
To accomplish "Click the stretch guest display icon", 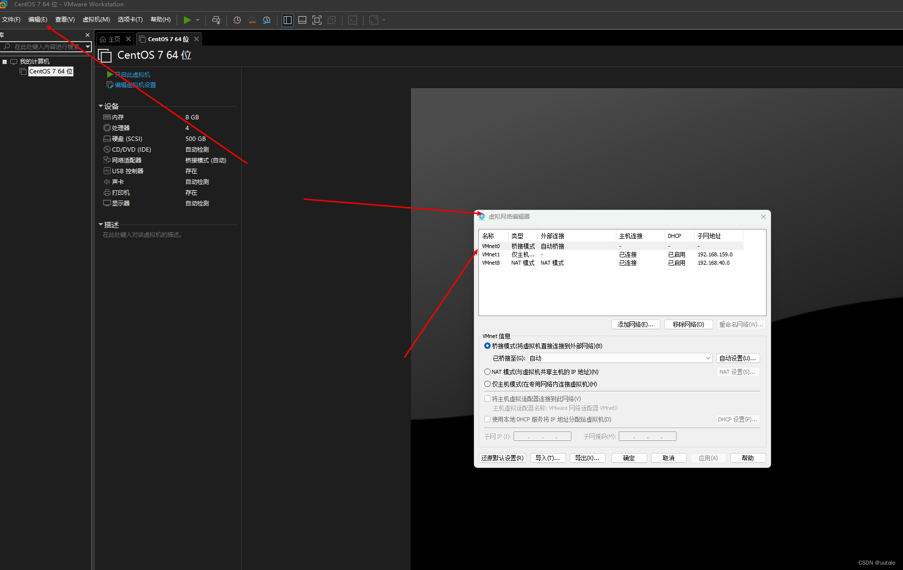I will point(374,20).
